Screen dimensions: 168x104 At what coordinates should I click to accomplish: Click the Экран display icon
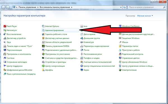click(x=82, y=70)
